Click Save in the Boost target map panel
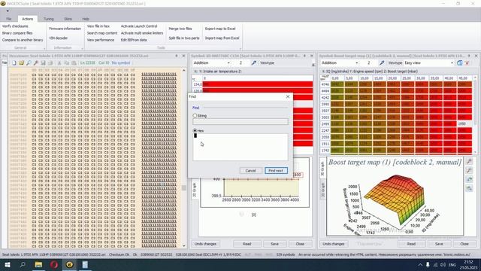481x271 pixels. (439, 244)
